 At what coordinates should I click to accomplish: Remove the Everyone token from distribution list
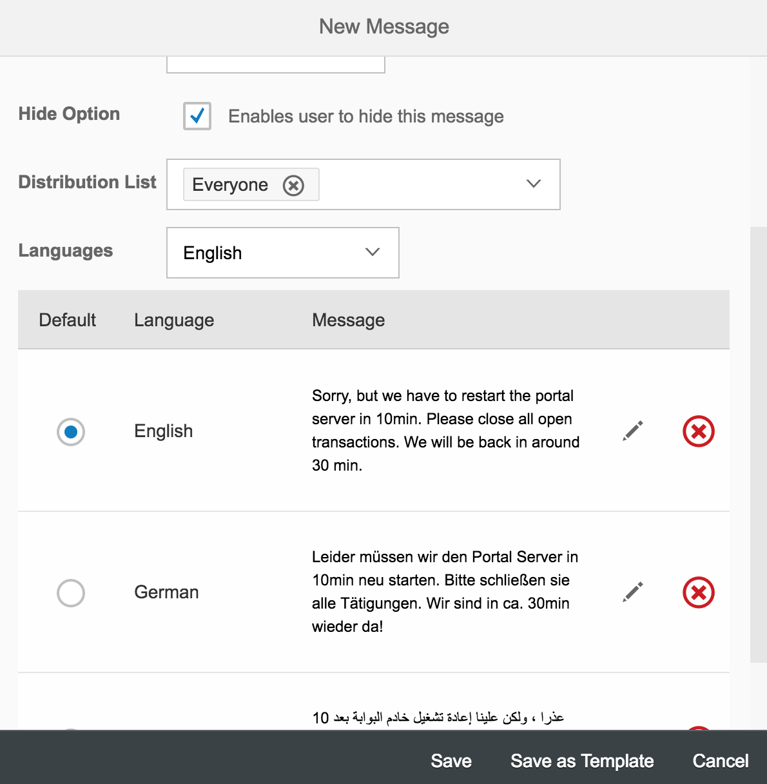click(293, 186)
